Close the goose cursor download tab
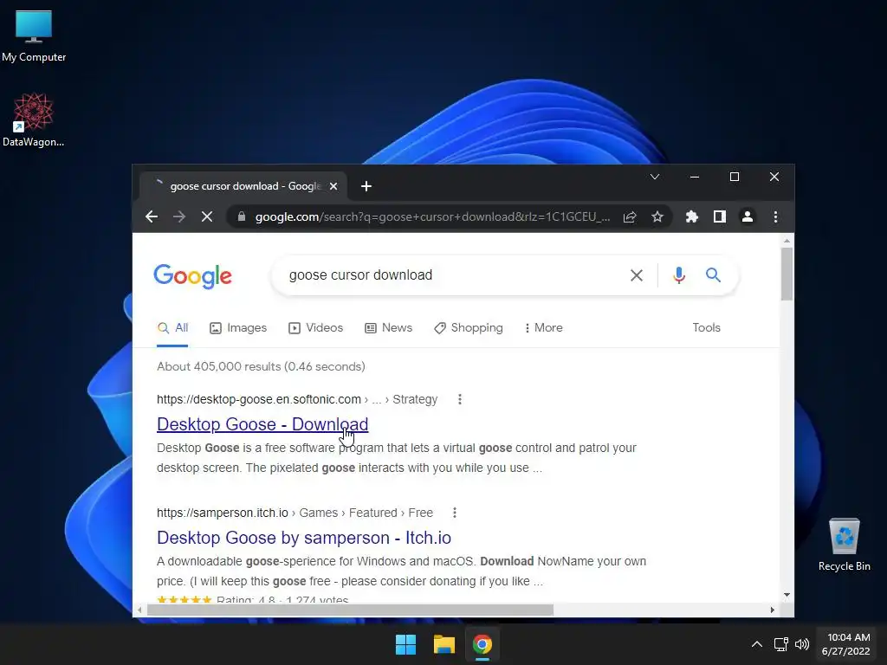 coord(333,186)
